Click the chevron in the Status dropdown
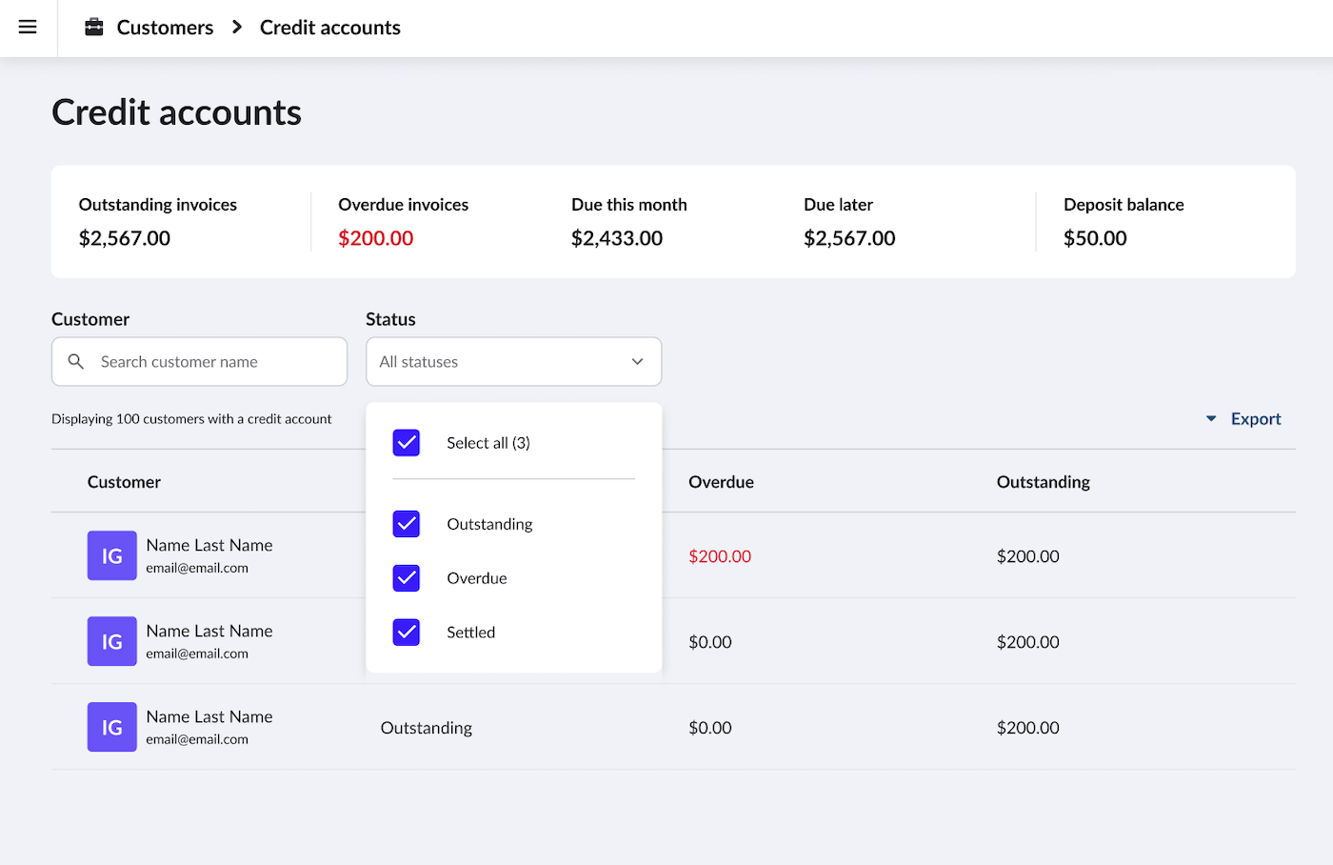The image size is (1333, 865). [637, 362]
